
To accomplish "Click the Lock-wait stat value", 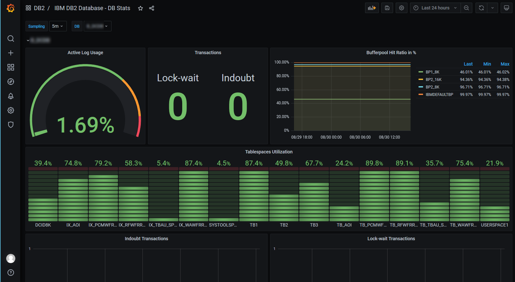I will pos(178,106).
